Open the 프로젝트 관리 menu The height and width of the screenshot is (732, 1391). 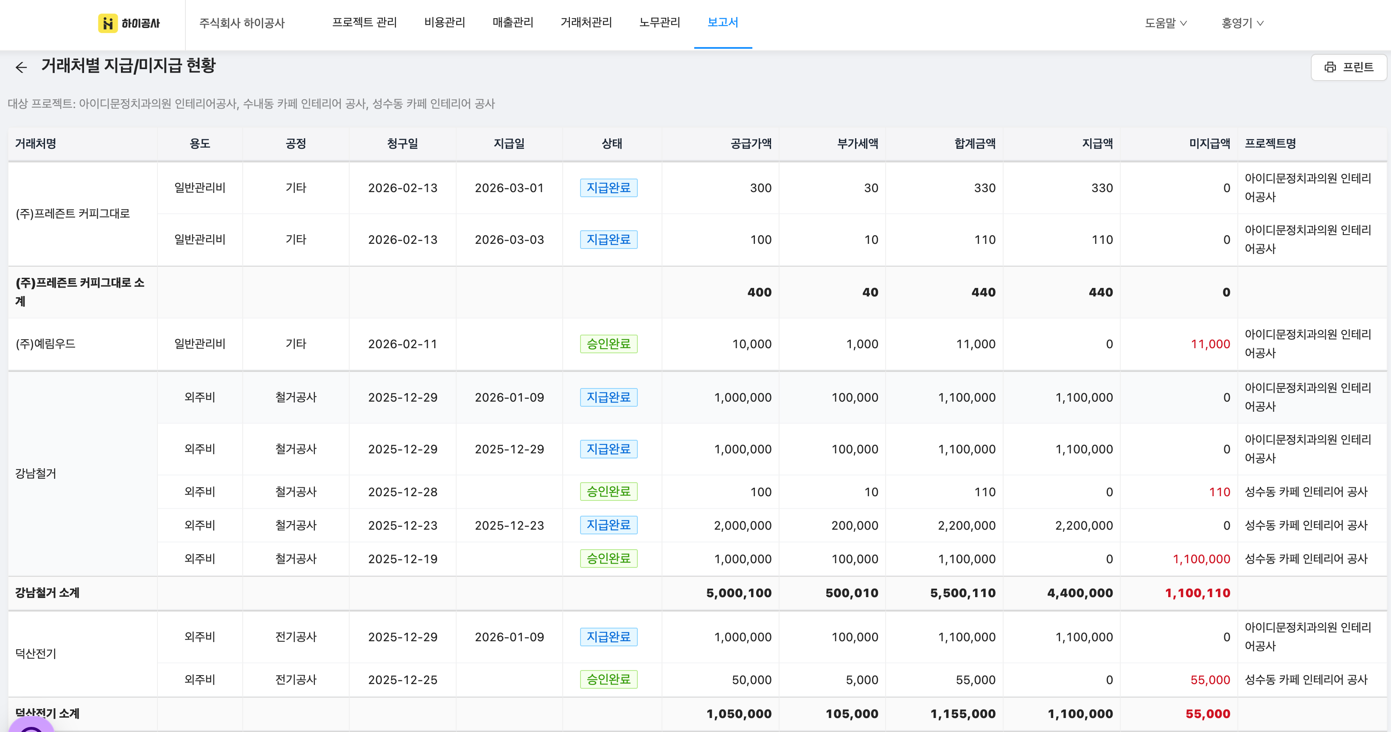365,22
